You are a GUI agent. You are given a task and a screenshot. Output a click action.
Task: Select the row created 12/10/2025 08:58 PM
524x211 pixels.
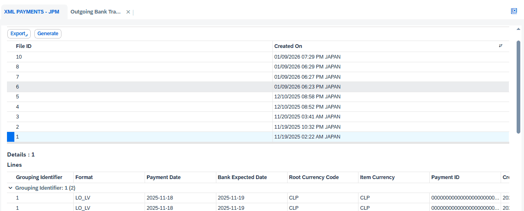tap(307, 97)
